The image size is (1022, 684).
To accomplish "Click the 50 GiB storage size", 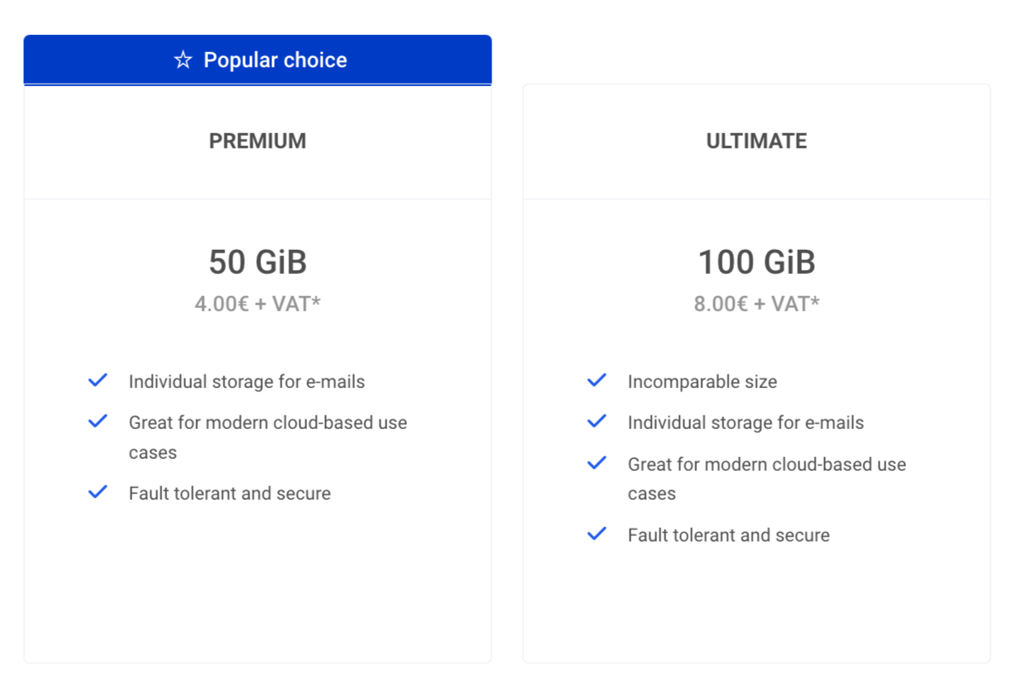I will point(258,262).
